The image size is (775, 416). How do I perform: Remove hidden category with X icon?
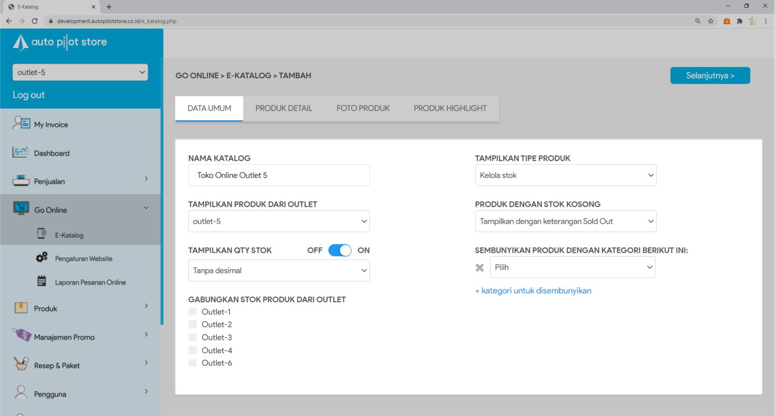pos(480,268)
